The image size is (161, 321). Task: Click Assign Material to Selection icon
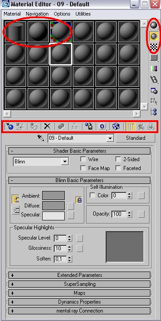point(34,127)
